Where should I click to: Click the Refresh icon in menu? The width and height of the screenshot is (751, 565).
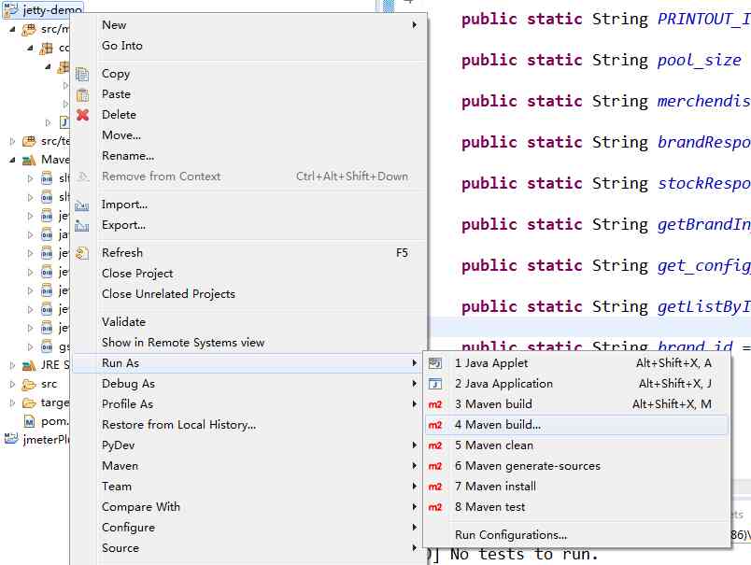point(82,253)
